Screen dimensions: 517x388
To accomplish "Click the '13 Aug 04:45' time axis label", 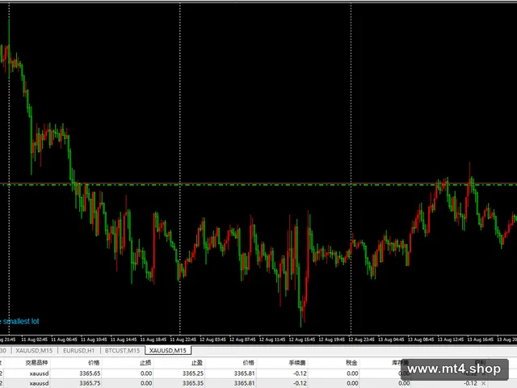I will point(391,339).
